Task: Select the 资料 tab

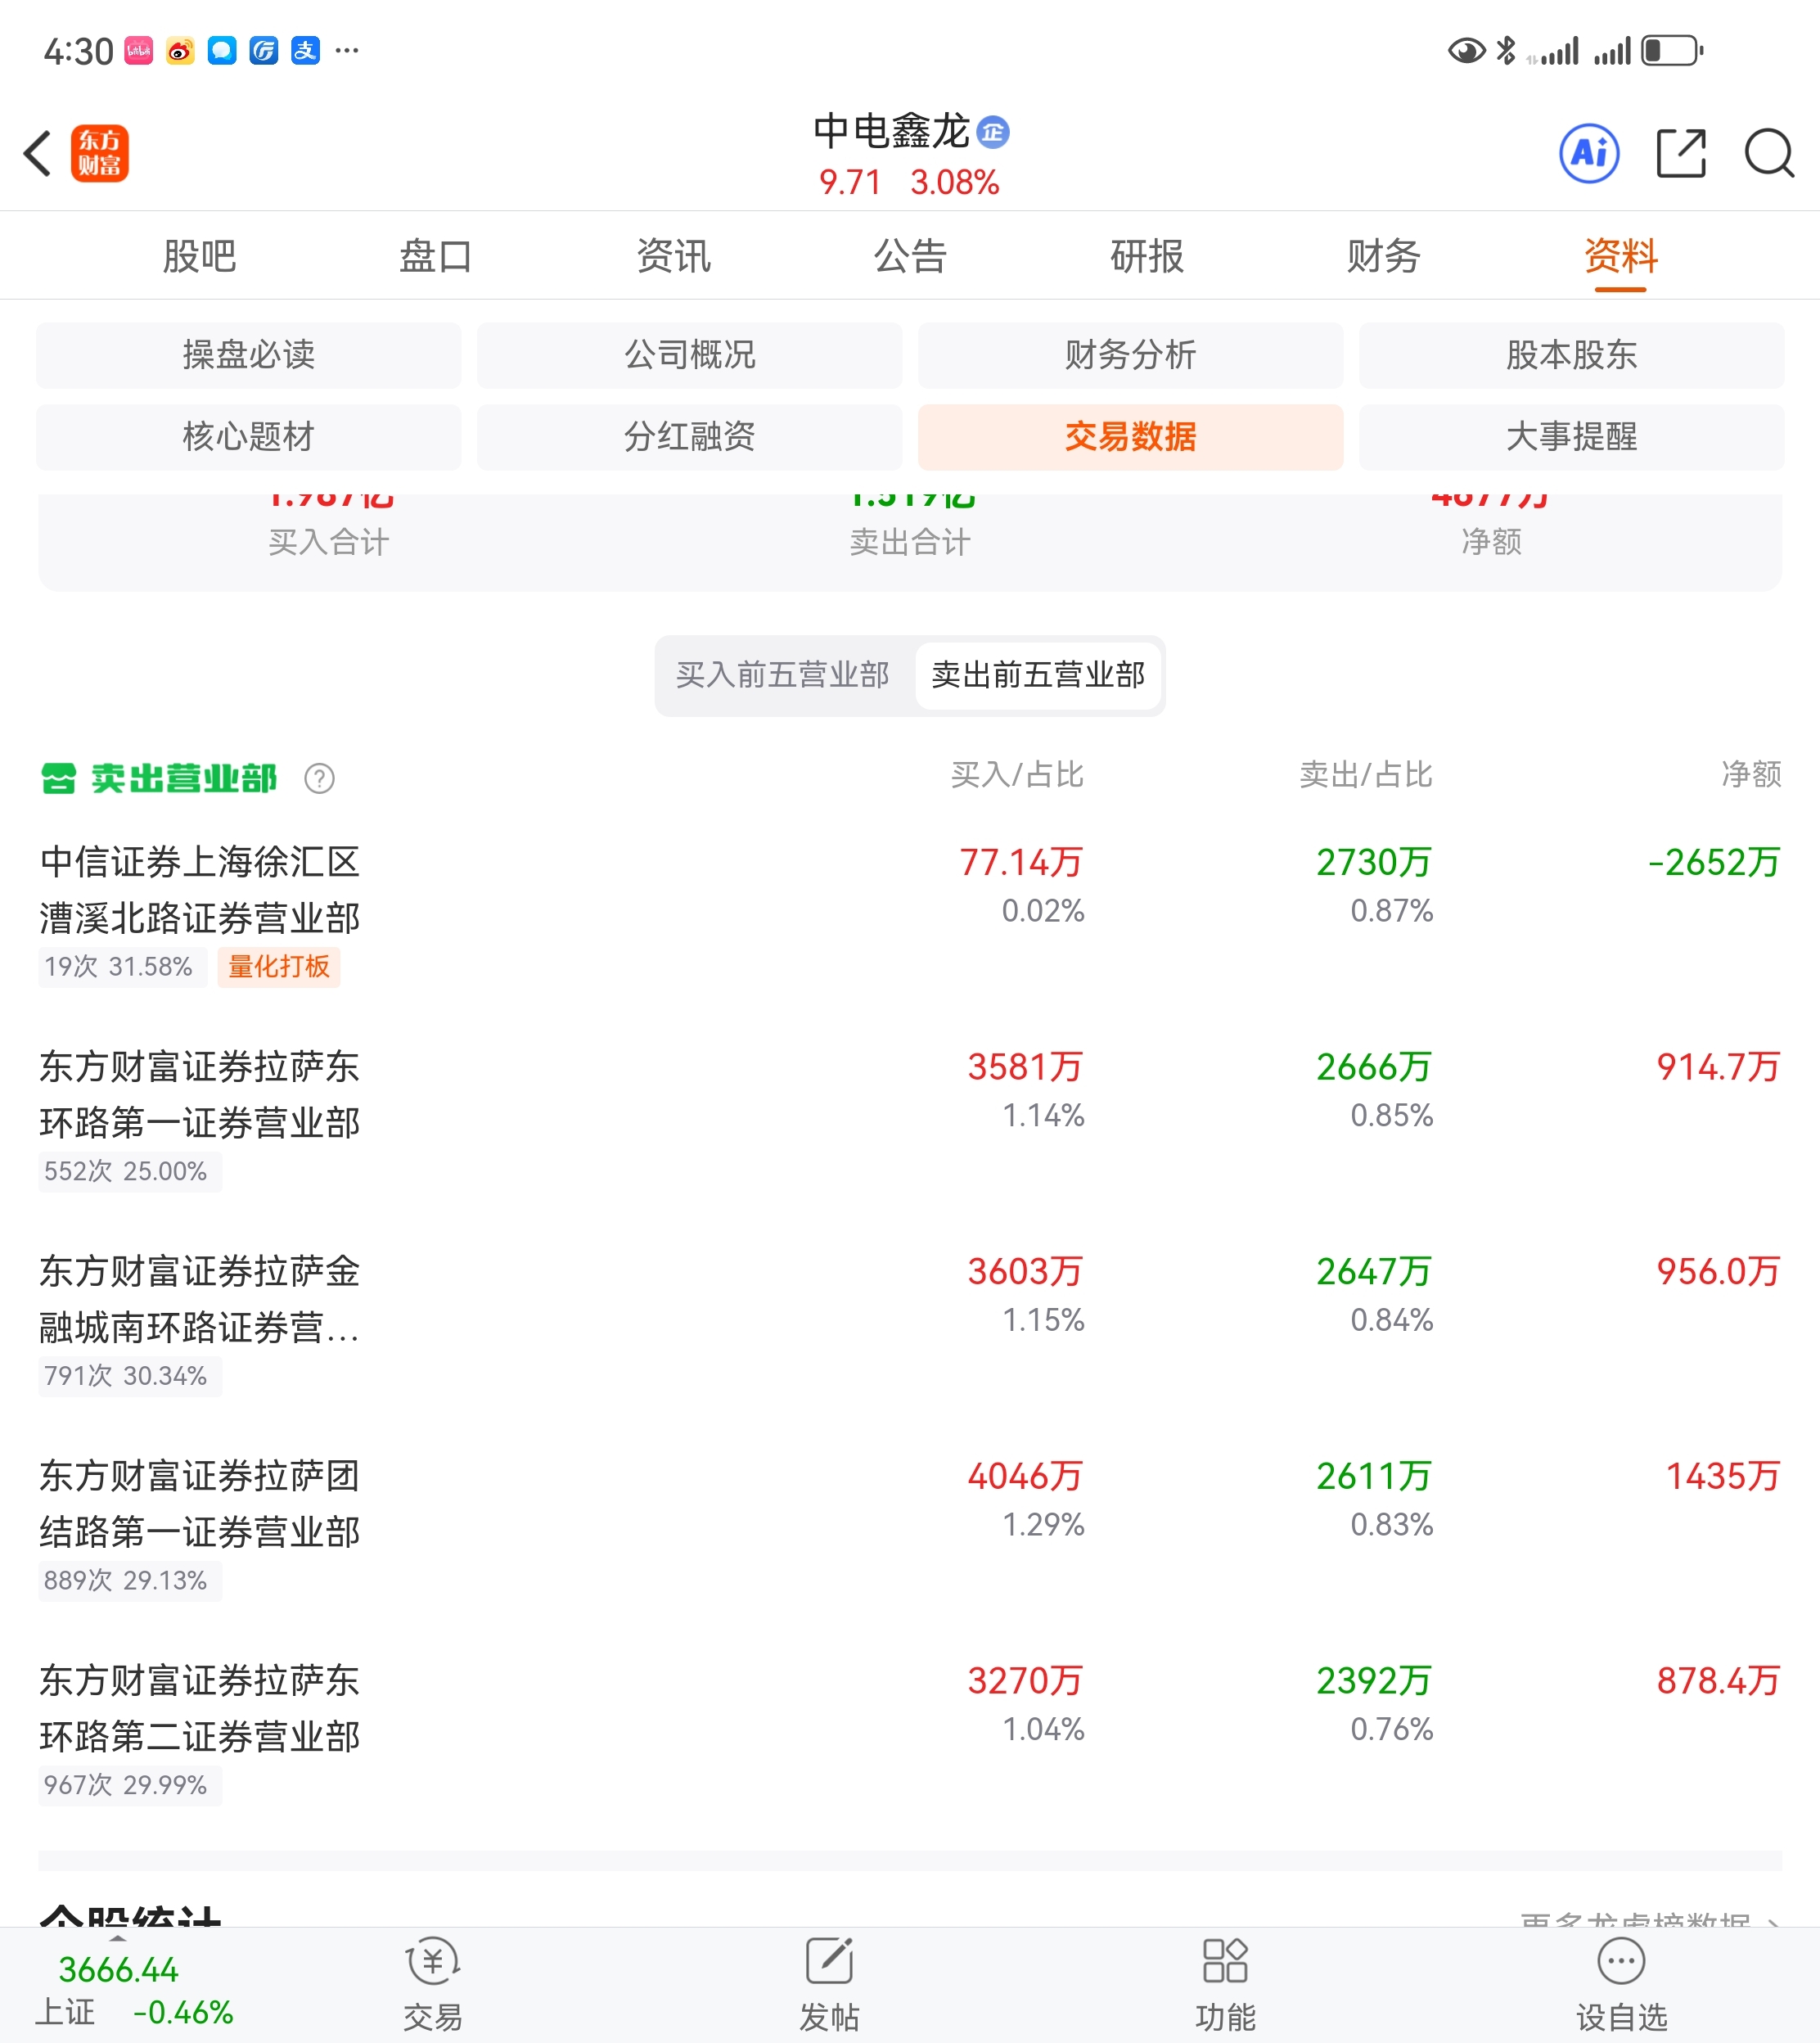Action: (x=1621, y=257)
